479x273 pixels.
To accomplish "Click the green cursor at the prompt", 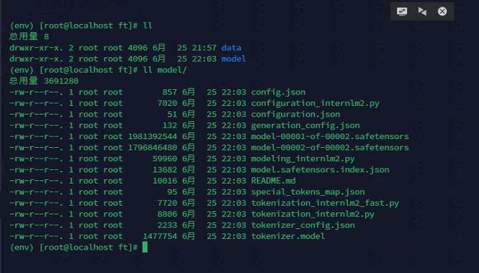I will pos(145,247).
